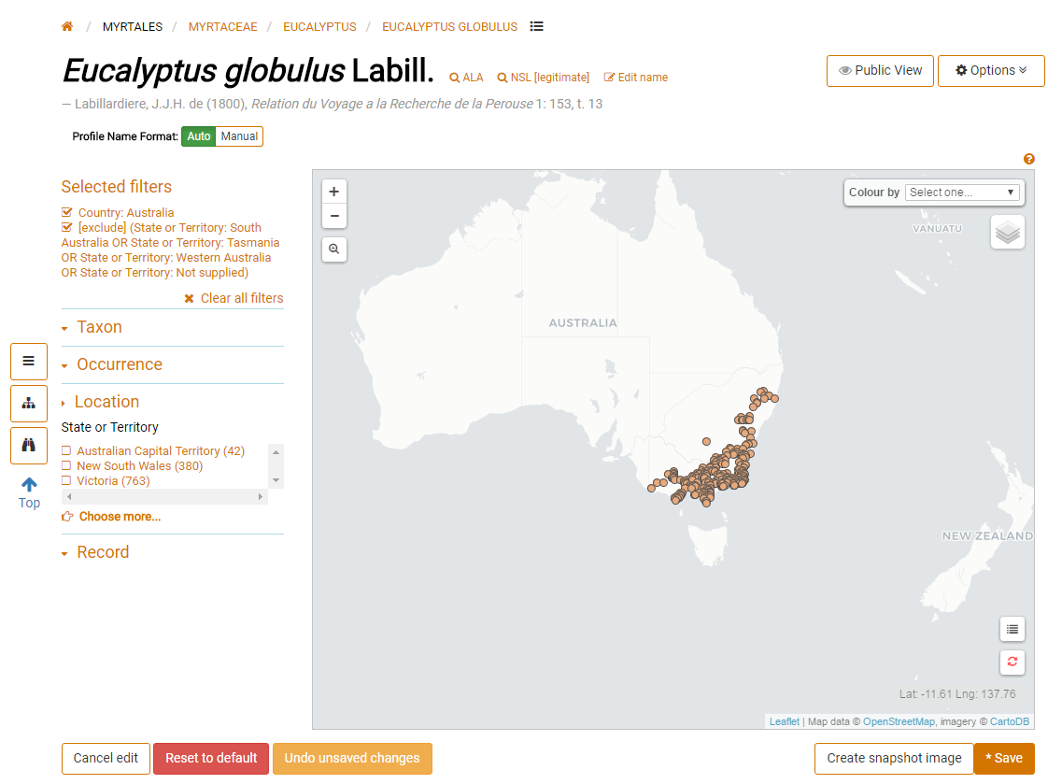Check the New South Wales (380) checkbox
The image size is (1062, 784).
click(66, 465)
